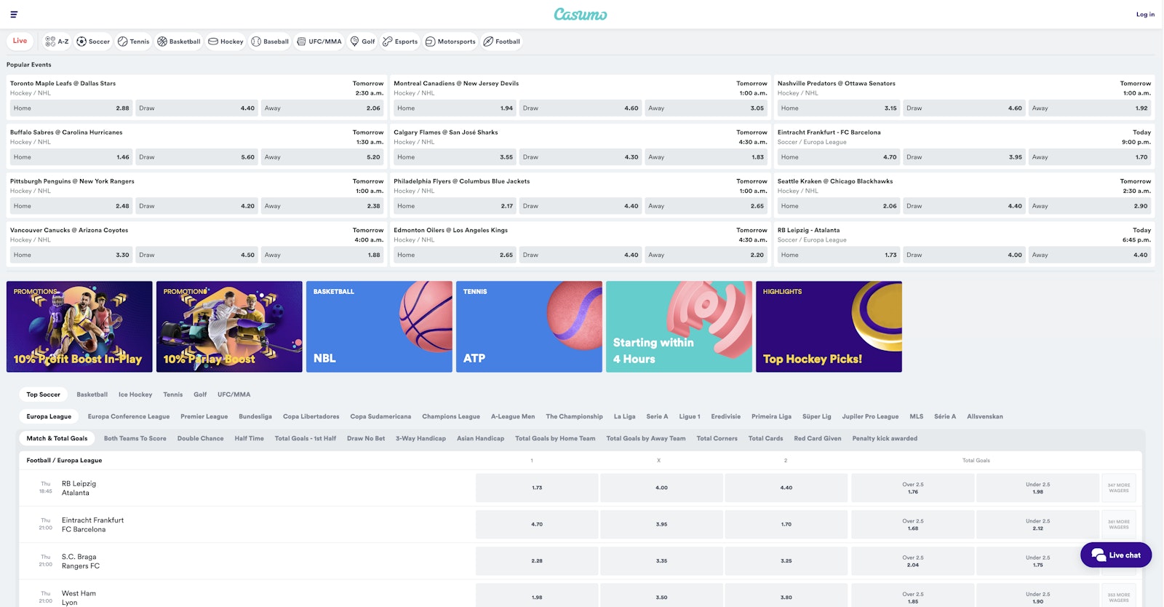
Task: Toggle the Live events filter
Action: click(x=20, y=41)
